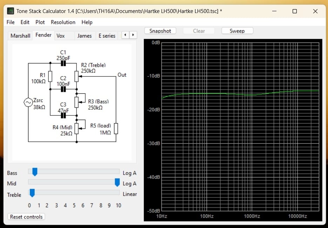
Task: Open the Resolution menu
Action: pyautogui.click(x=63, y=22)
